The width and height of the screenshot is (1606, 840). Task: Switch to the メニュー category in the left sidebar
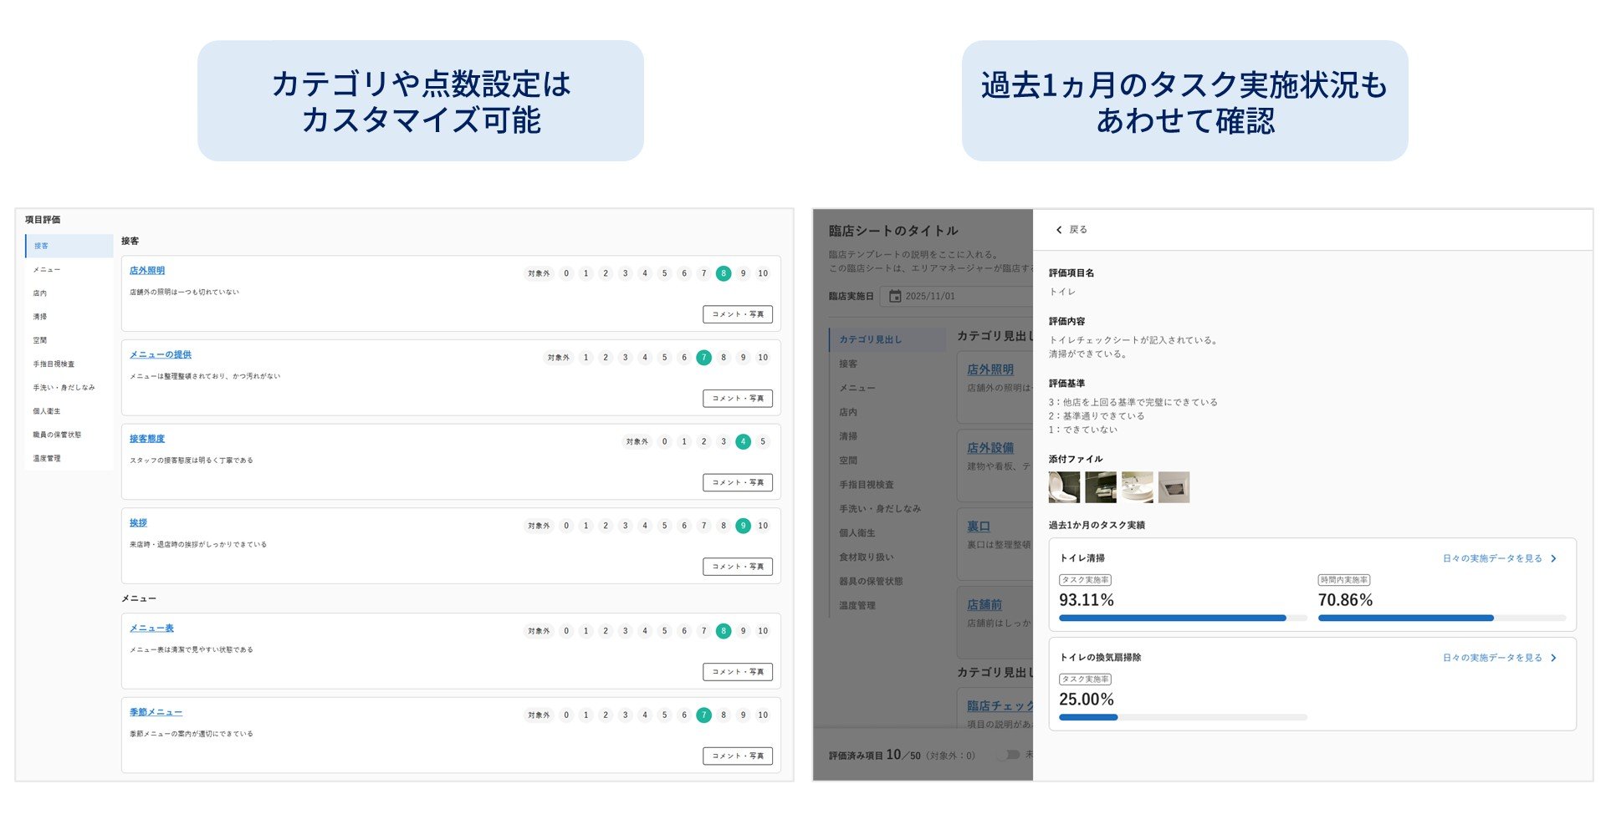(x=47, y=269)
